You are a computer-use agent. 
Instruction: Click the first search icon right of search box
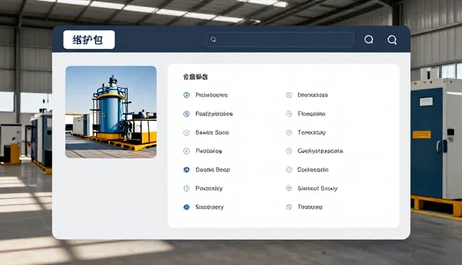tap(369, 40)
